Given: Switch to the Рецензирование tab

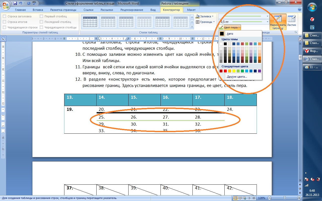Looking at the screenshot, I should tap(132, 10).
